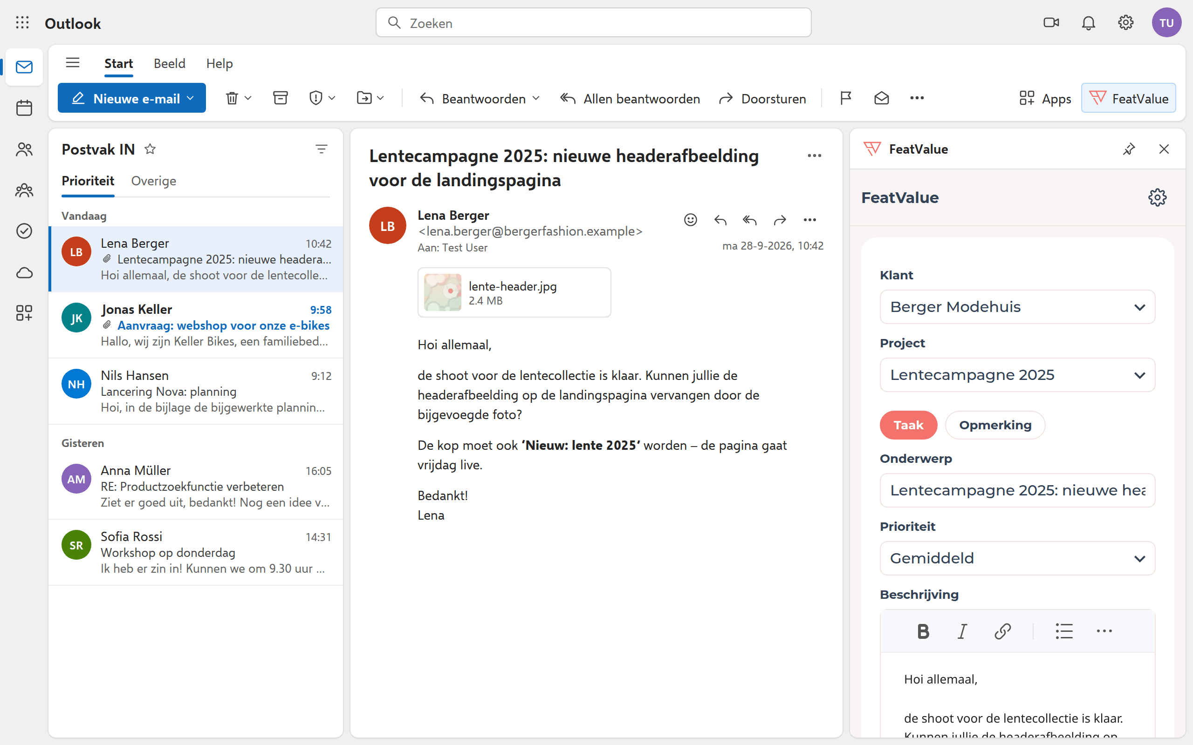Click the Doorsturen button

762,98
